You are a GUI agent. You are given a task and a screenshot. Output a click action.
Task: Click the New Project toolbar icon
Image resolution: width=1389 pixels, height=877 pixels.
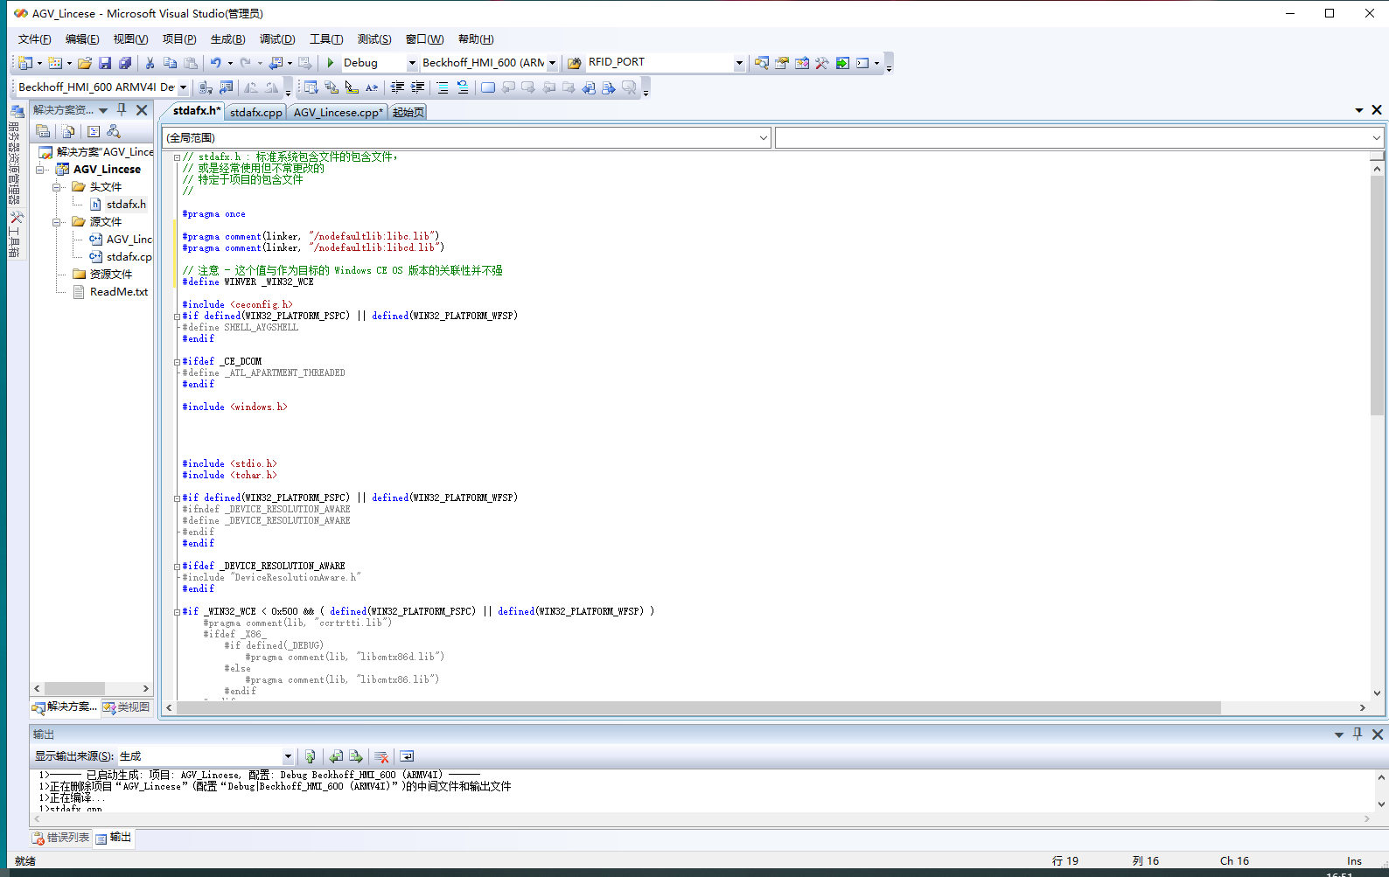[x=25, y=63]
